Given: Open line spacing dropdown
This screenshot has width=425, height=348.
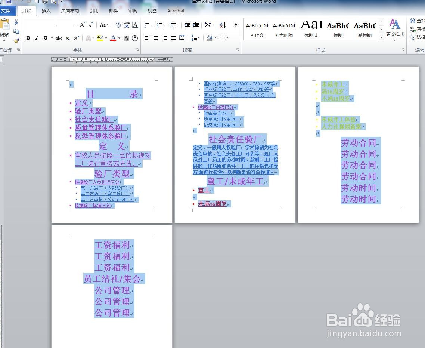Looking at the screenshot, I should click(196, 38).
